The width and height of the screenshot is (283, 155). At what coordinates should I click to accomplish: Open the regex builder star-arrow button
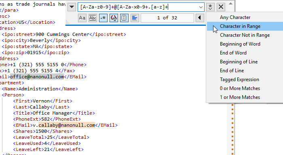[210, 7]
